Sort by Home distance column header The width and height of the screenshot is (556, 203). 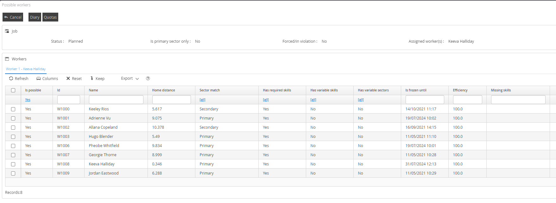click(x=163, y=90)
